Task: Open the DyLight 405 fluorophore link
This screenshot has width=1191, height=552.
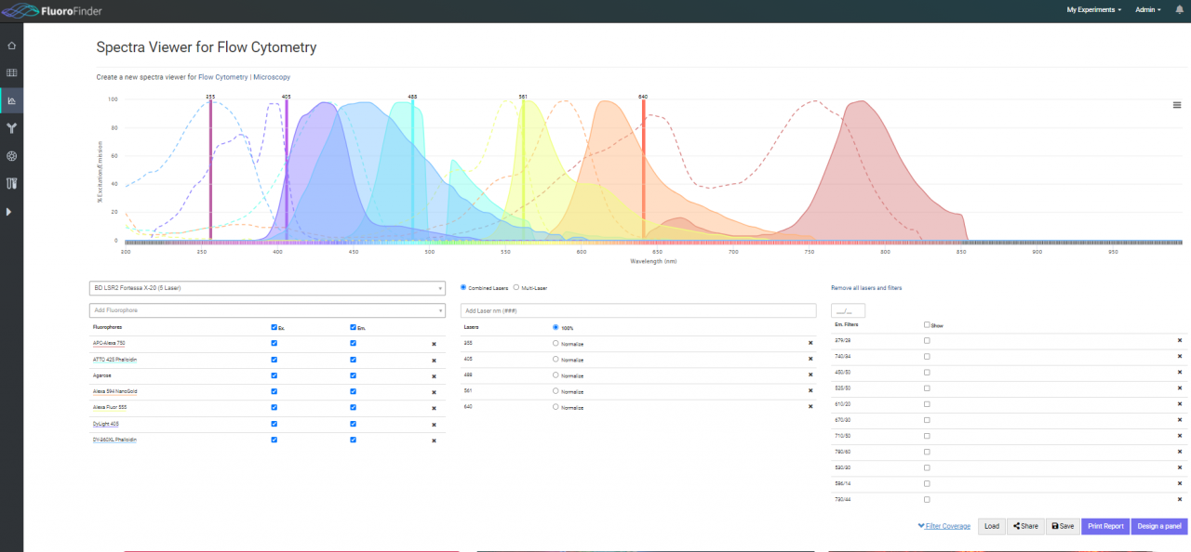Action: (x=105, y=424)
